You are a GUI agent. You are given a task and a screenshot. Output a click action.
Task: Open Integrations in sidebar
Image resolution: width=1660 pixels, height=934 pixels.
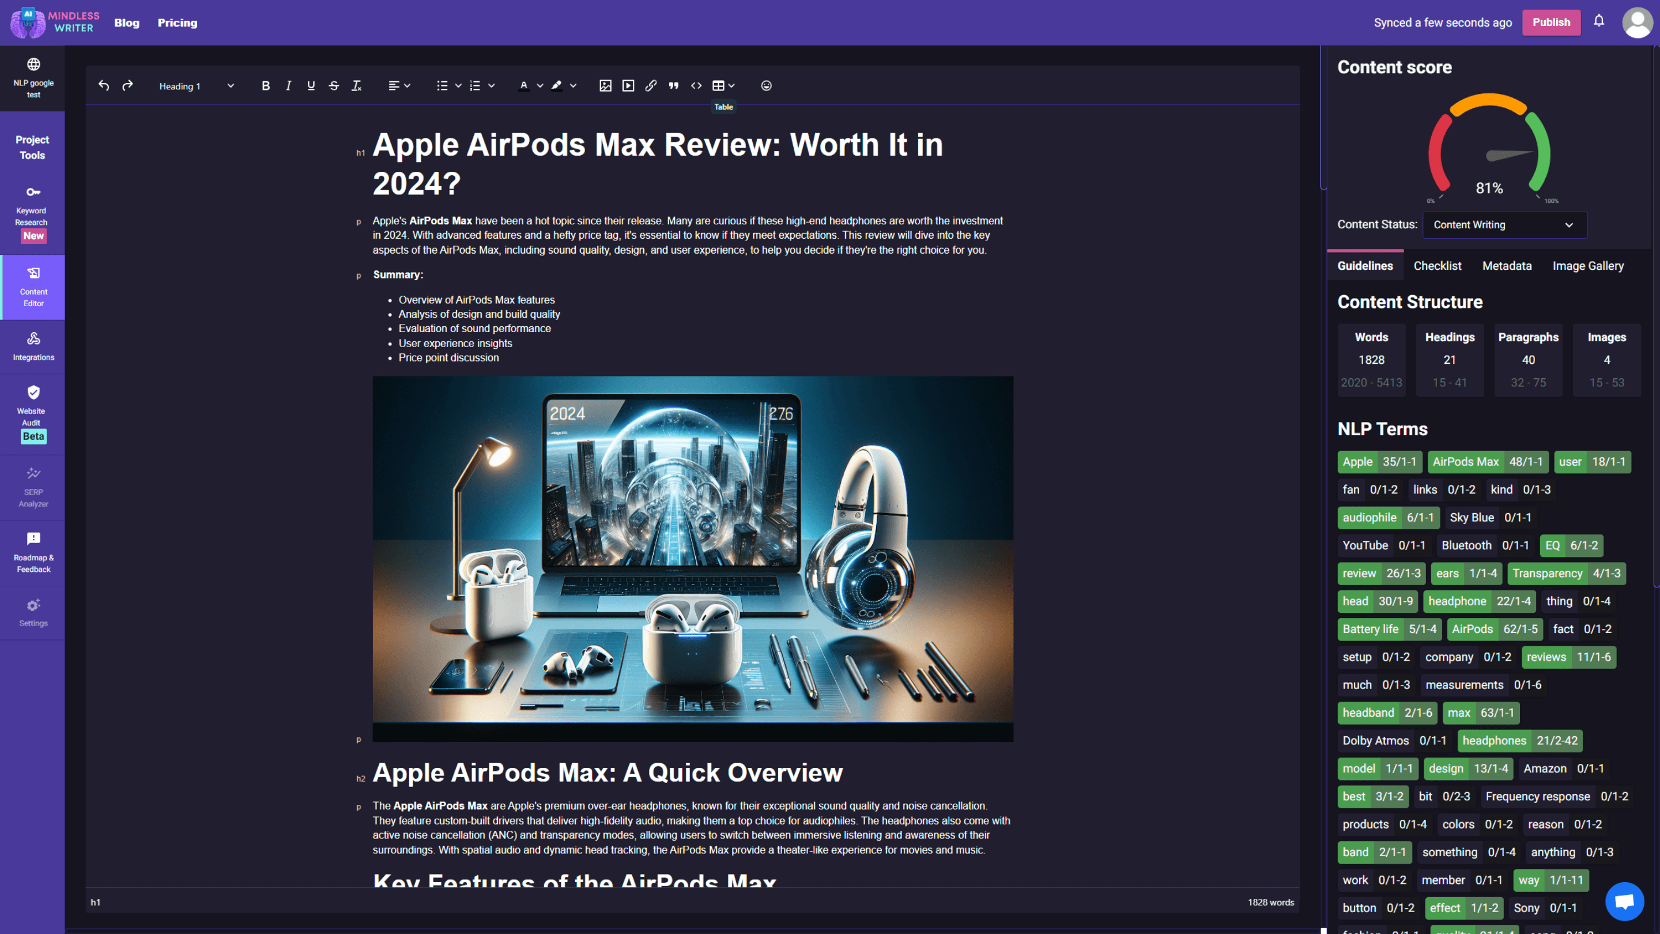point(33,347)
